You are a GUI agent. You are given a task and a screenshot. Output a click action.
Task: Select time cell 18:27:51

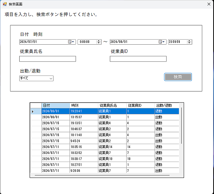pyautogui.click(x=84, y=165)
